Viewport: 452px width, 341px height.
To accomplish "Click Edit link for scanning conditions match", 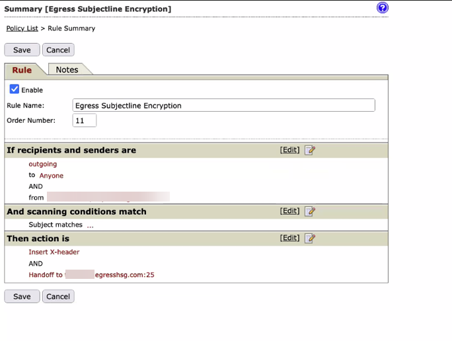I will (x=289, y=211).
